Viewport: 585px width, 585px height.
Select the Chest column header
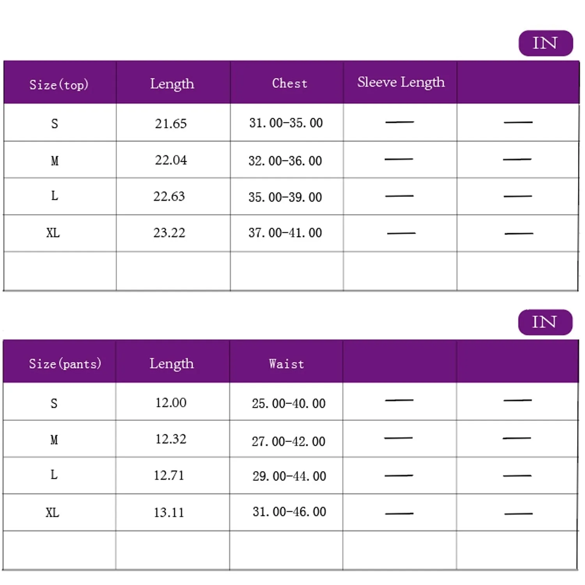pyautogui.click(x=289, y=83)
